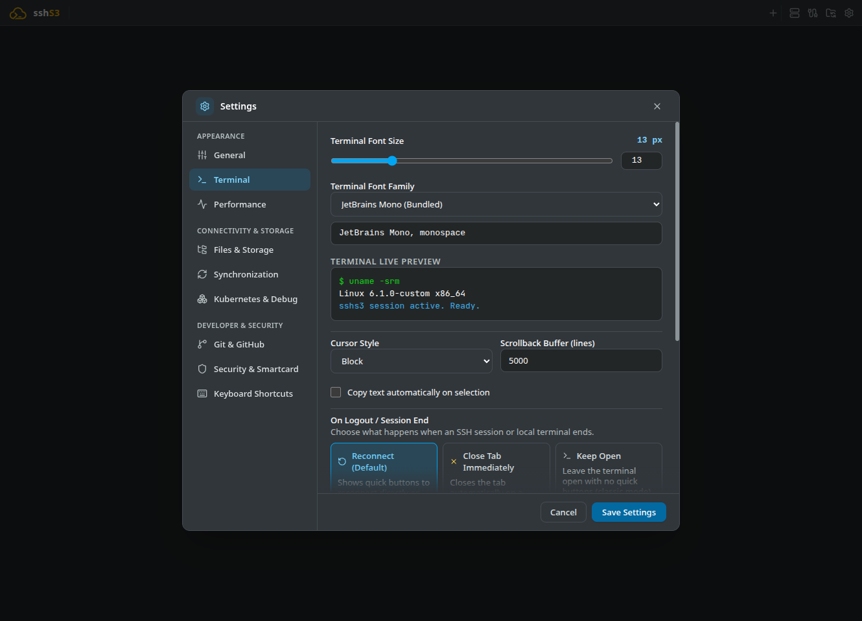The width and height of the screenshot is (862, 621).
Task: Click the reconnect arrow icon in Reconnect card
Action: (342, 462)
